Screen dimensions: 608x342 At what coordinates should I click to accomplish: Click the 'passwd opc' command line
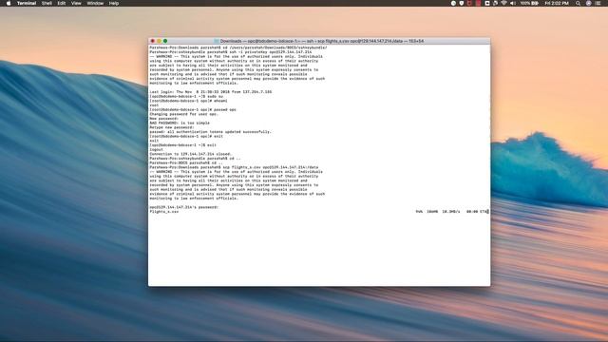coord(193,110)
